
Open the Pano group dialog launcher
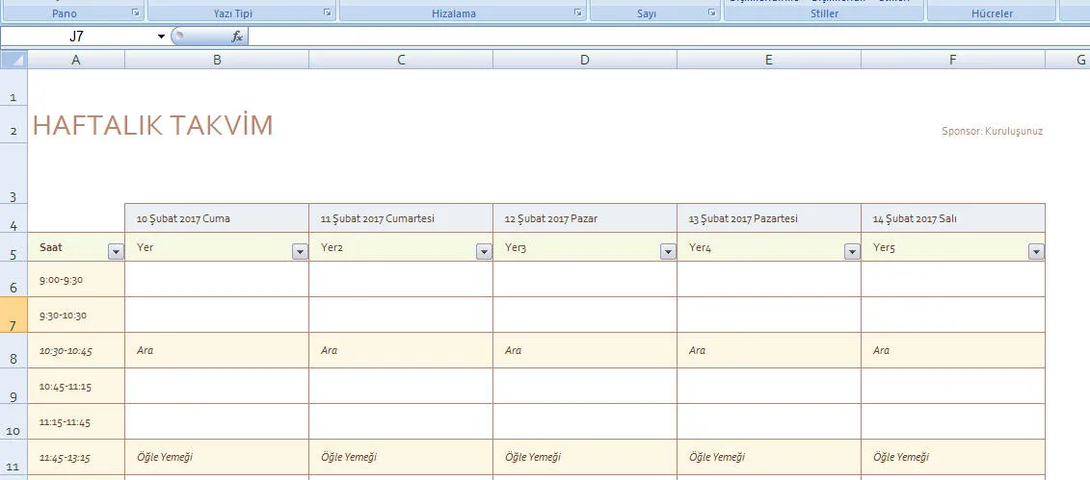click(x=135, y=13)
